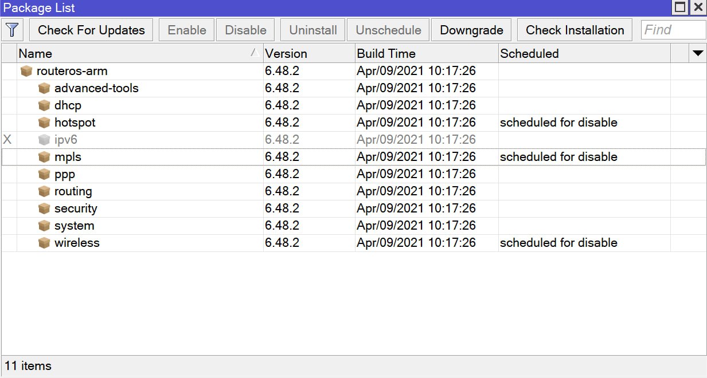The width and height of the screenshot is (707, 378).
Task: Select the advanced-tools package name
Action: coord(96,88)
